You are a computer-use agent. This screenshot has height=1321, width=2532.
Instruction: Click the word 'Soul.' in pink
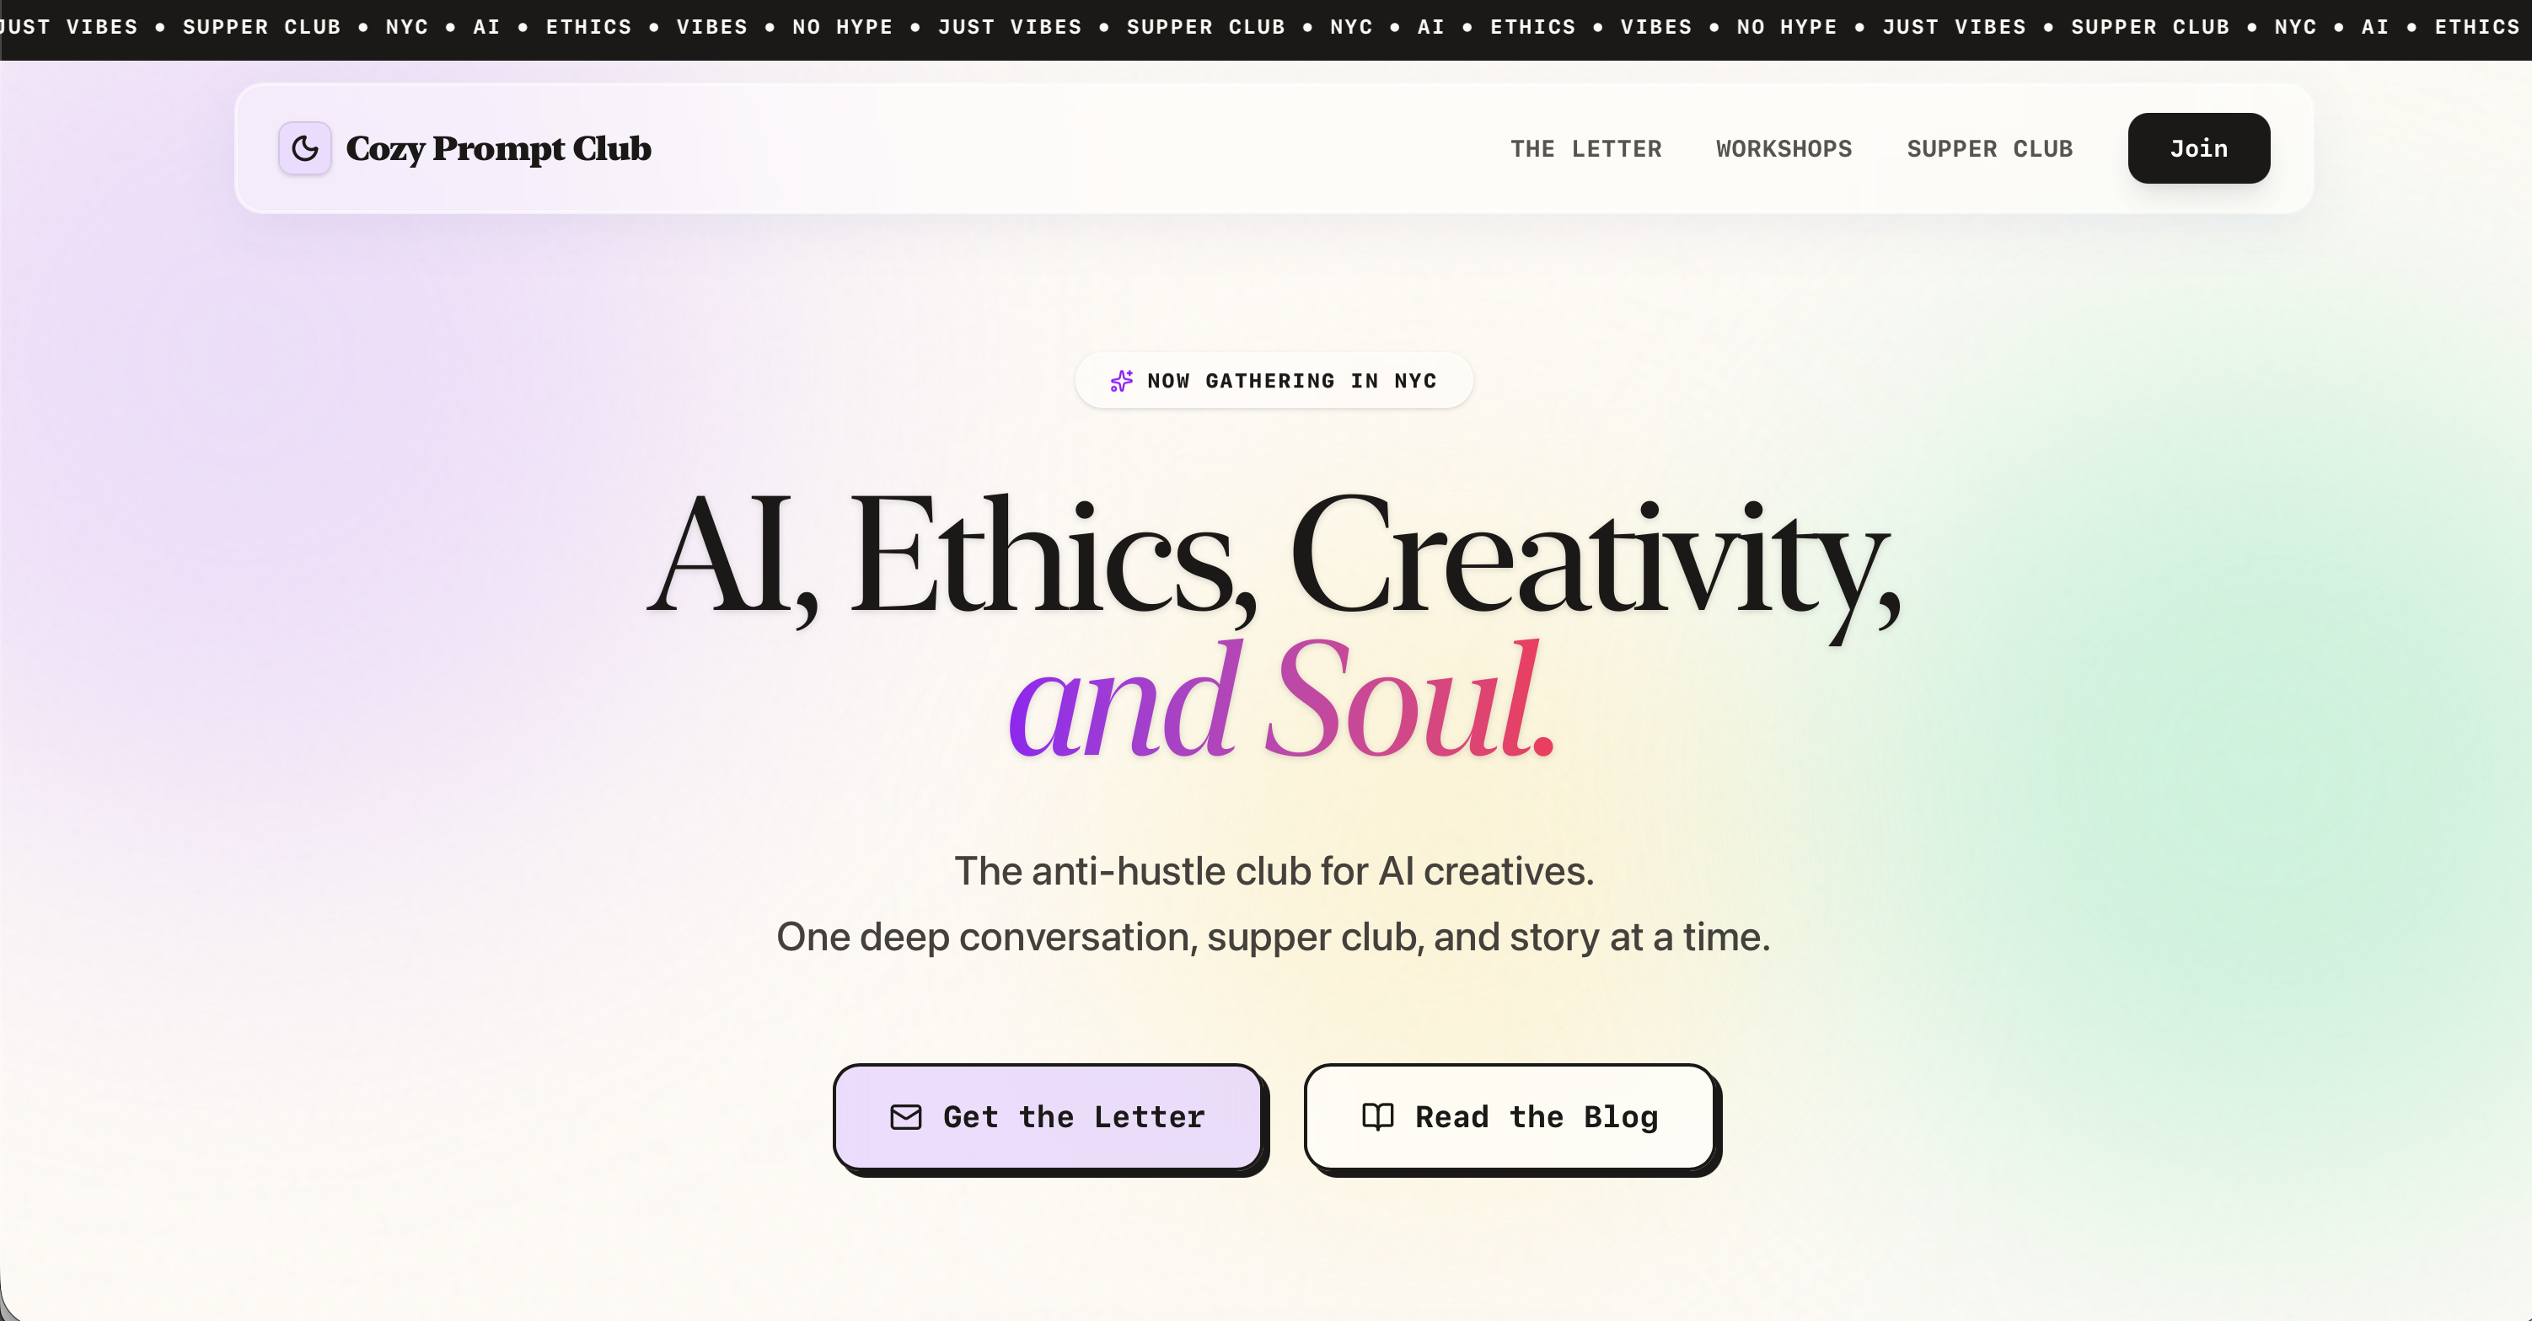[1410, 699]
